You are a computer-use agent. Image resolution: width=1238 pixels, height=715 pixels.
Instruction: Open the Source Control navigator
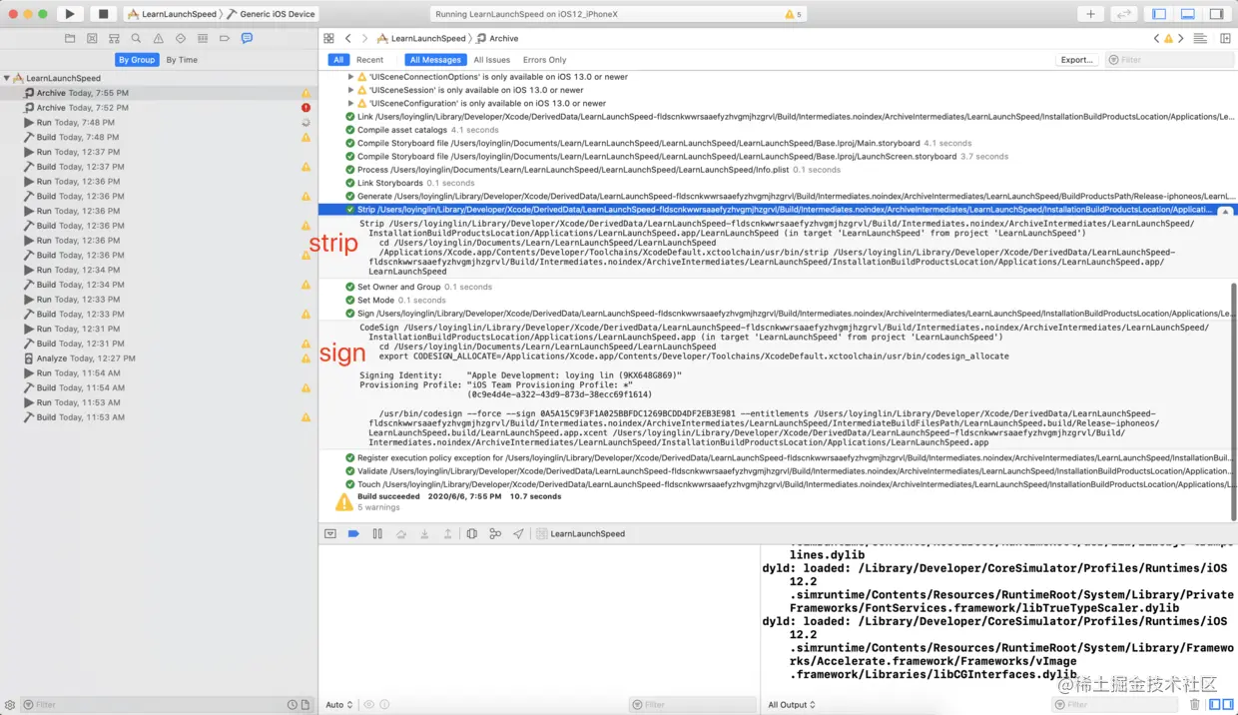click(x=92, y=38)
